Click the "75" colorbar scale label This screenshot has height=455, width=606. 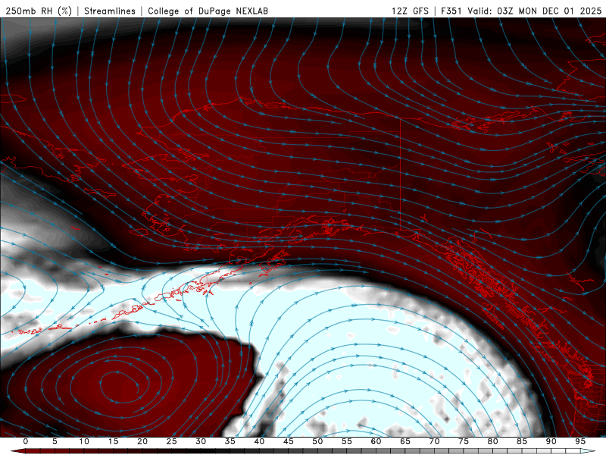coord(464,441)
